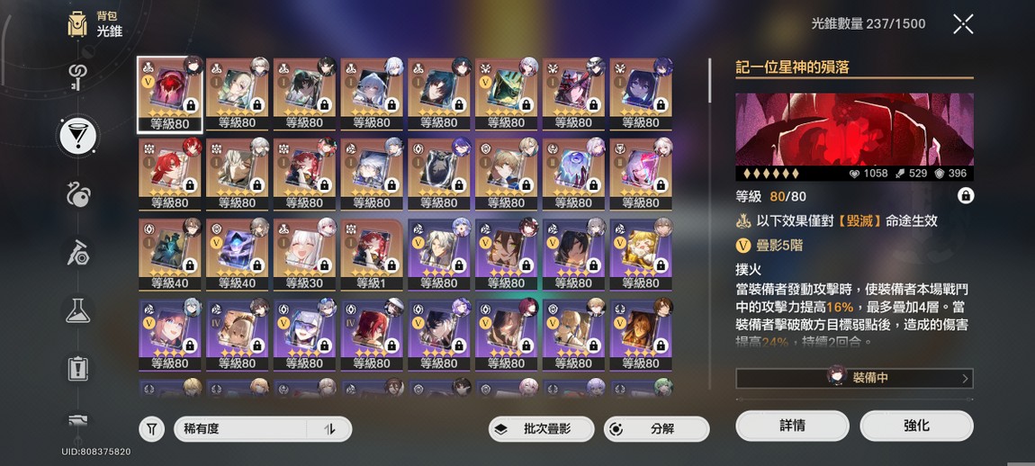This screenshot has height=466, width=1035.
Task: Open the relics tab in sidebar
Action: [x=78, y=193]
